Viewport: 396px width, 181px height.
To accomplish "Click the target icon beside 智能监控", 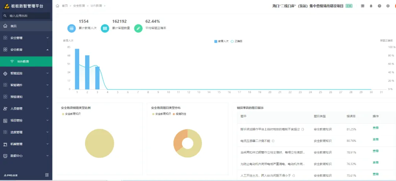I will coord(5,73).
